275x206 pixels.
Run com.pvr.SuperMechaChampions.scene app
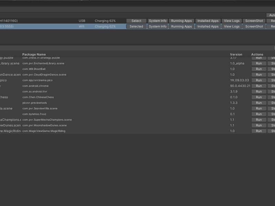click(x=259, y=119)
